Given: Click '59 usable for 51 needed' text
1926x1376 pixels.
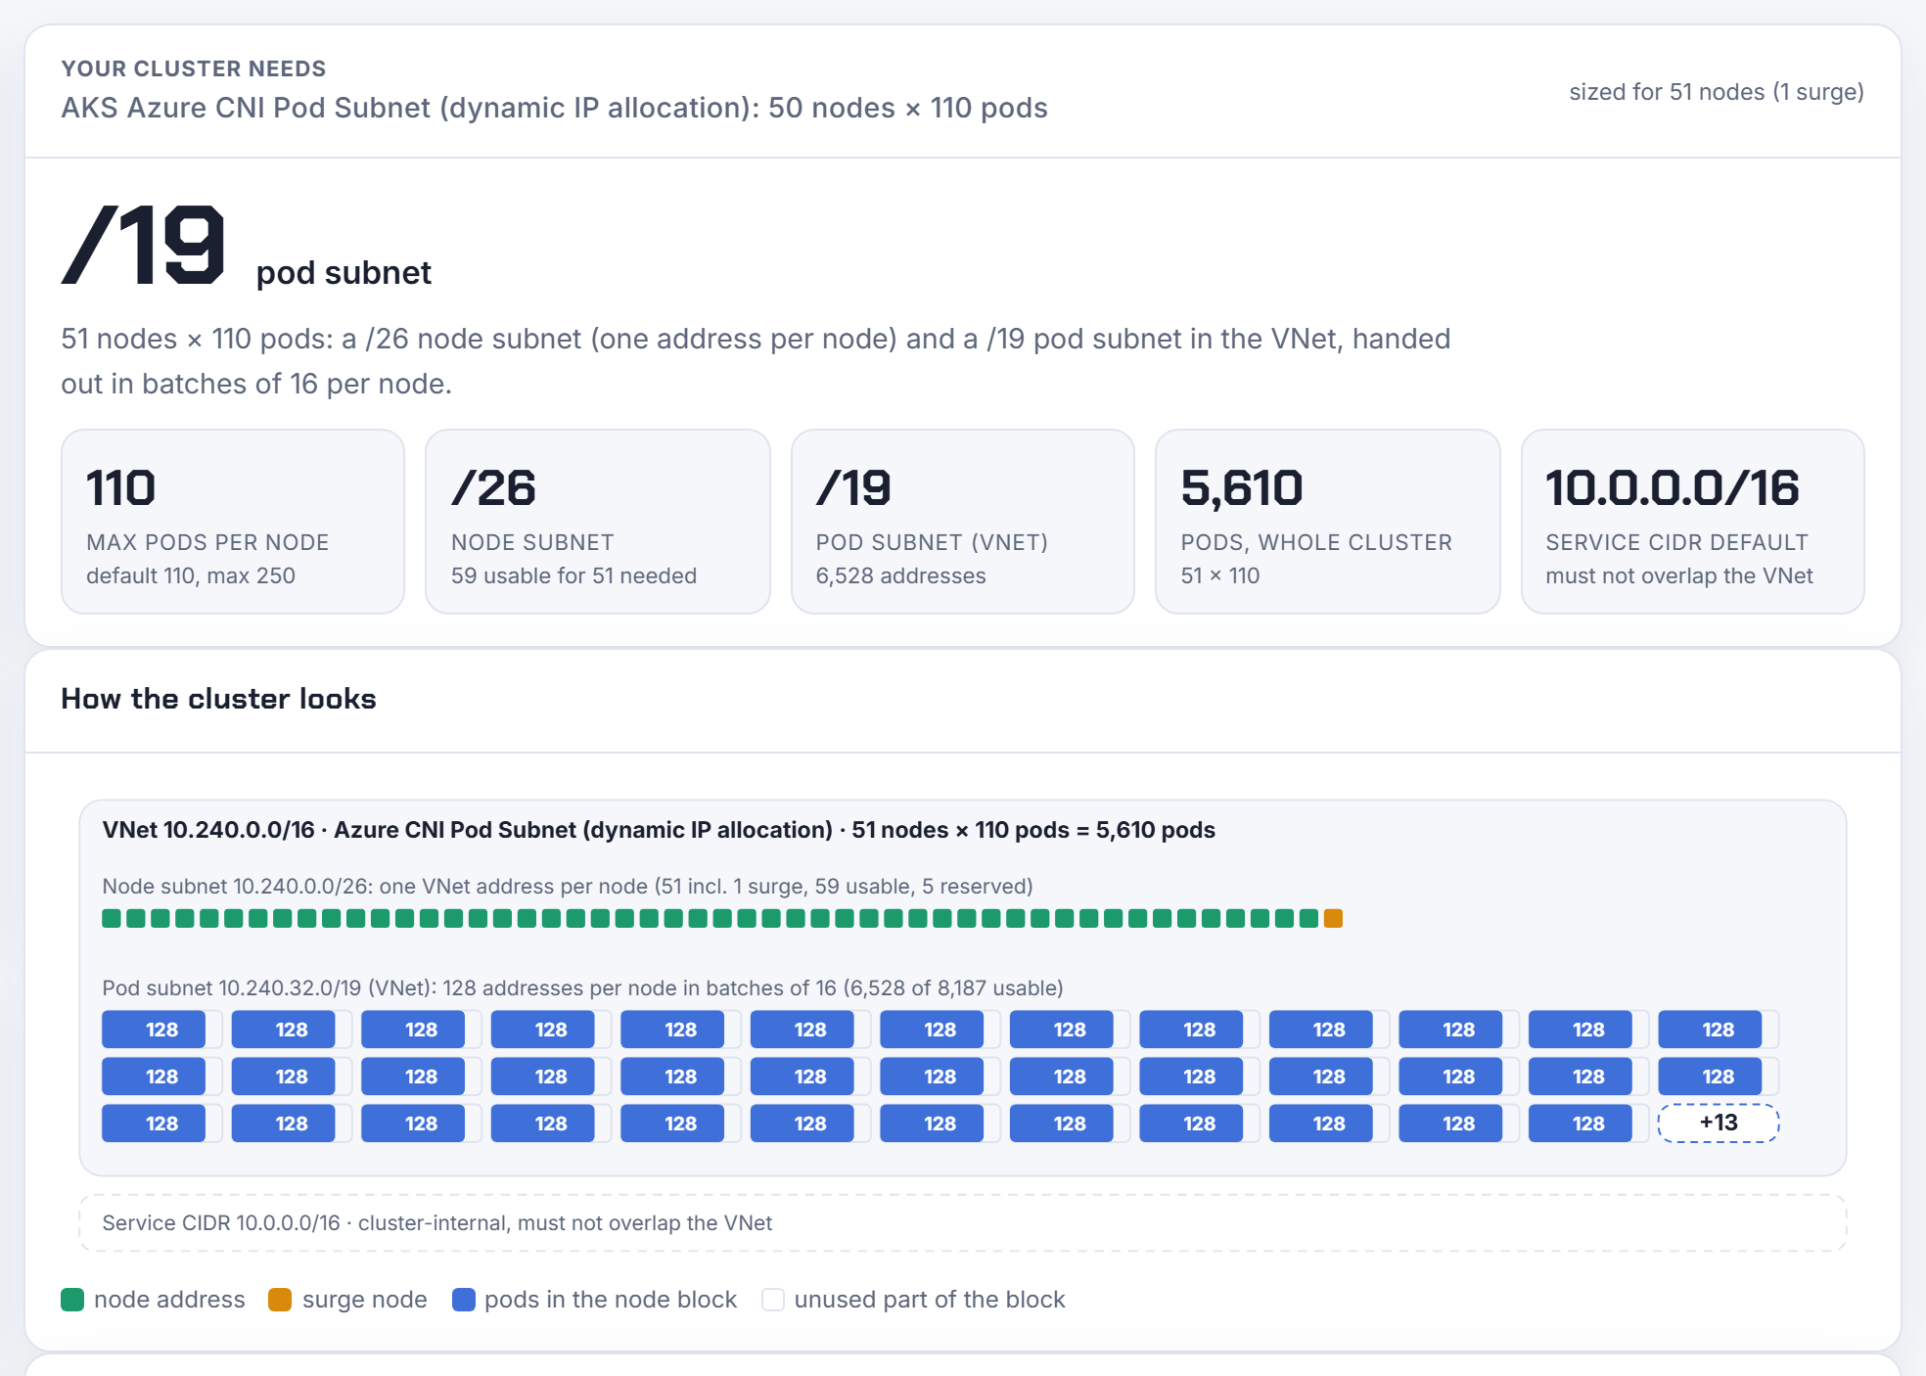Looking at the screenshot, I should pos(573,575).
